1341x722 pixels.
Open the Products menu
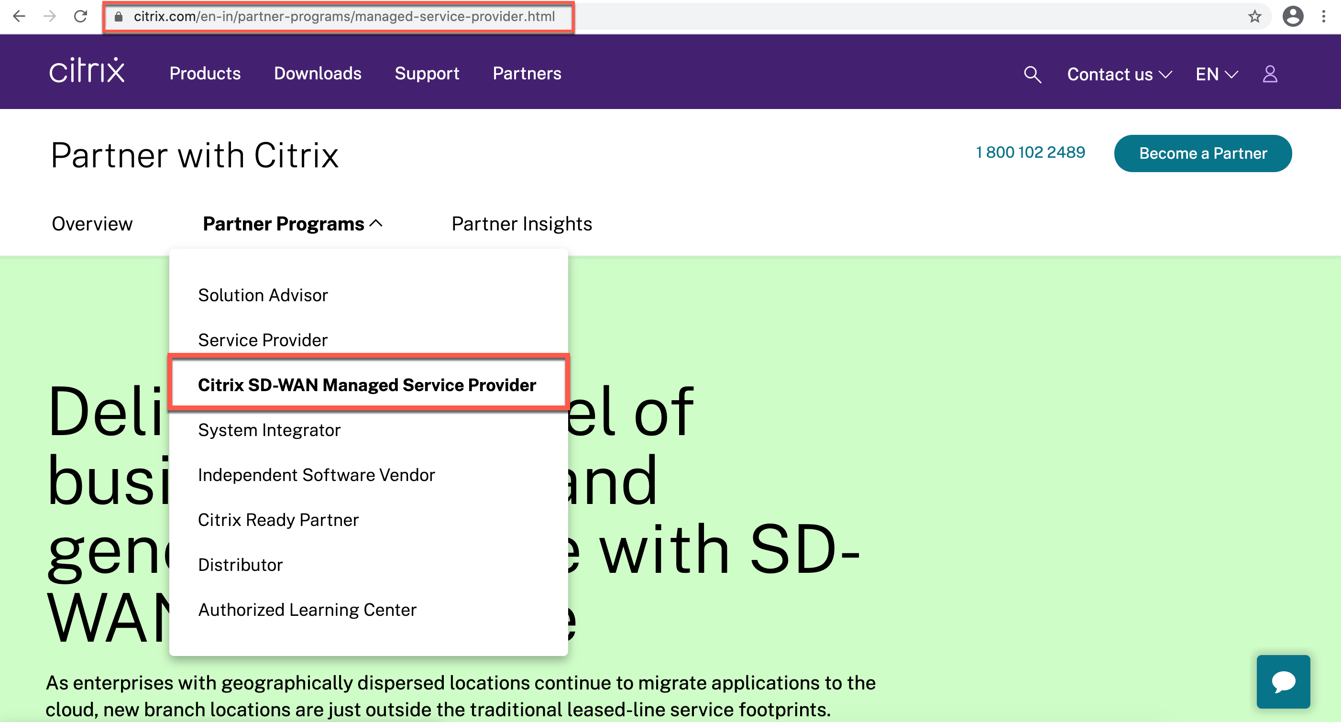point(205,74)
